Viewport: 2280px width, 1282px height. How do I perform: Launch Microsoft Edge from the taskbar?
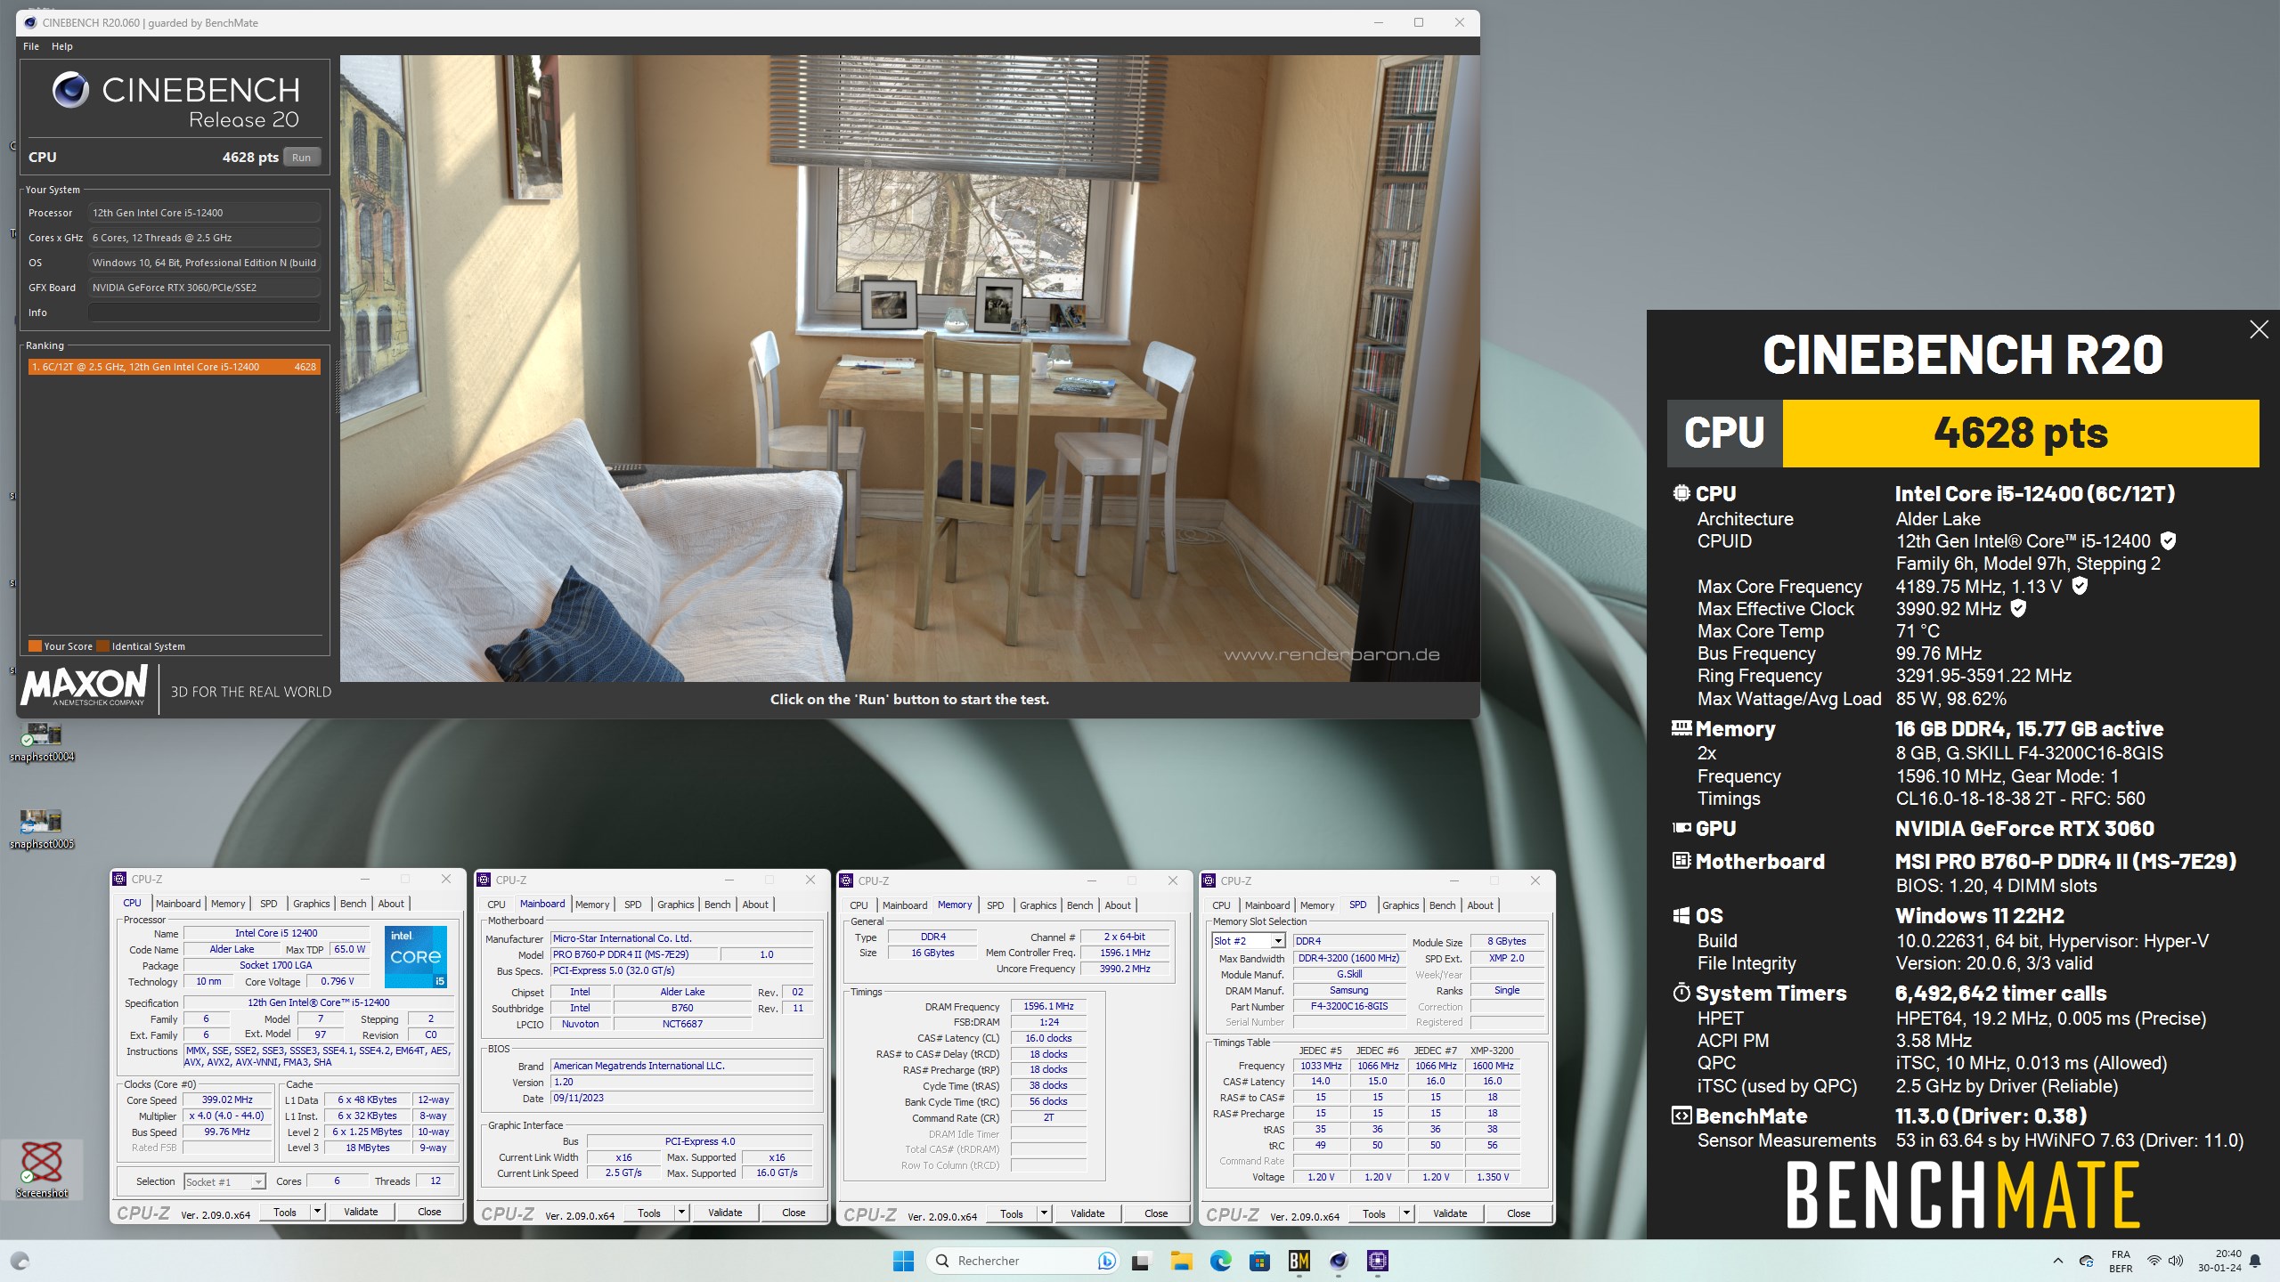pyautogui.click(x=1220, y=1261)
